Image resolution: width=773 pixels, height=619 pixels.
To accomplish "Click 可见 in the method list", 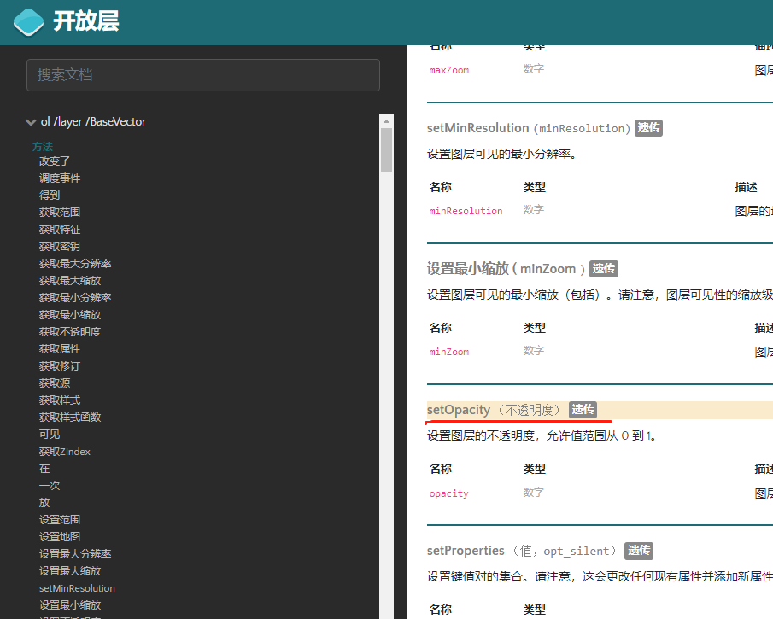I will 50,435.
